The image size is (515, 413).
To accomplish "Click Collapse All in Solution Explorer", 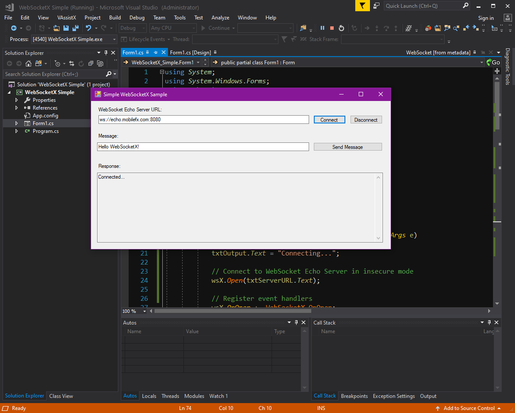I will pos(91,63).
